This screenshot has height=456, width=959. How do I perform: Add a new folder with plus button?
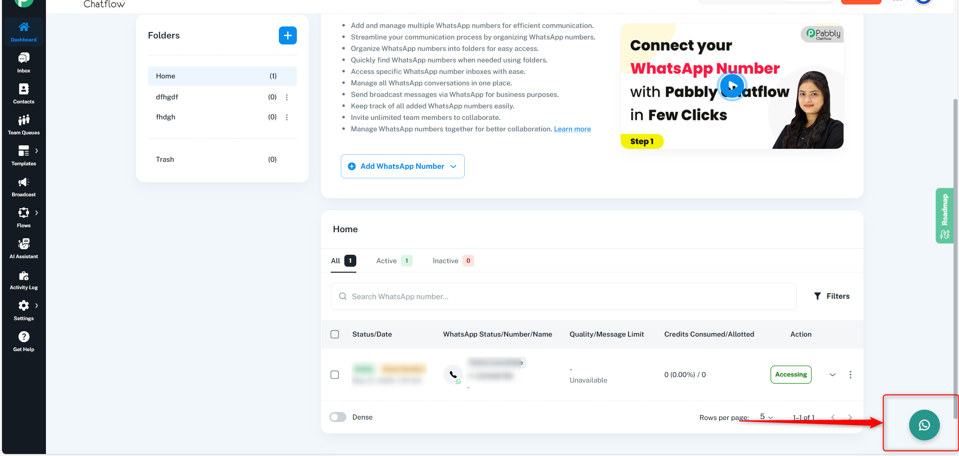click(288, 35)
